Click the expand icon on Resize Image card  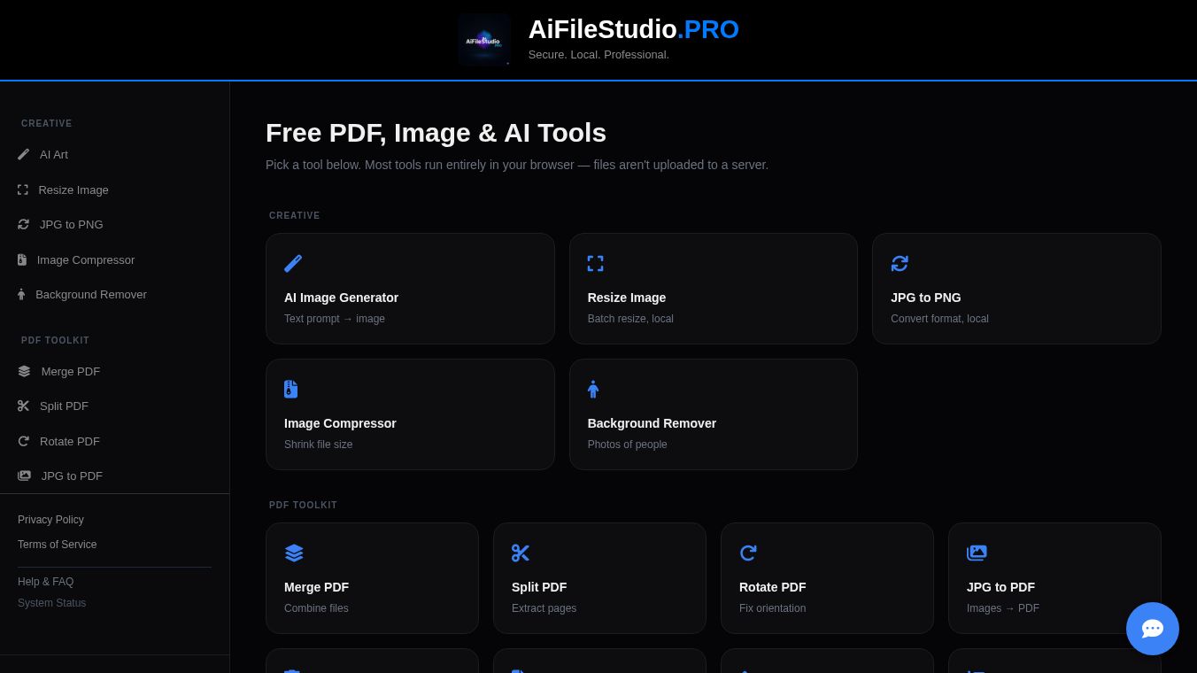(596, 263)
